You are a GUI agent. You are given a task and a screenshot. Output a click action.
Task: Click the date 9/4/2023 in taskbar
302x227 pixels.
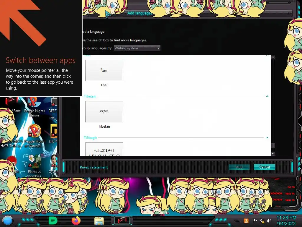coord(286,223)
